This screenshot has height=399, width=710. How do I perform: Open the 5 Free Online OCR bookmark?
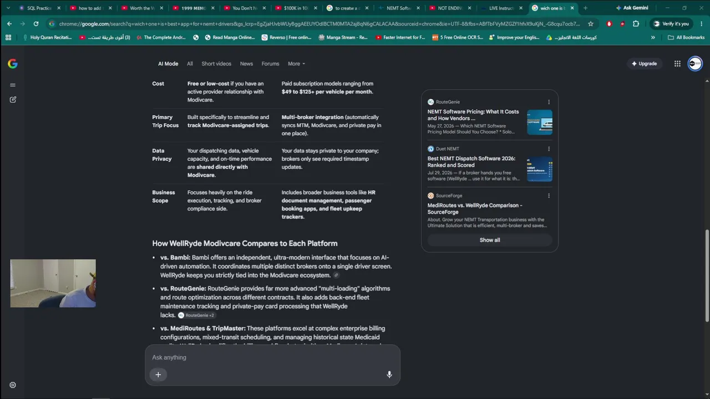(x=458, y=38)
